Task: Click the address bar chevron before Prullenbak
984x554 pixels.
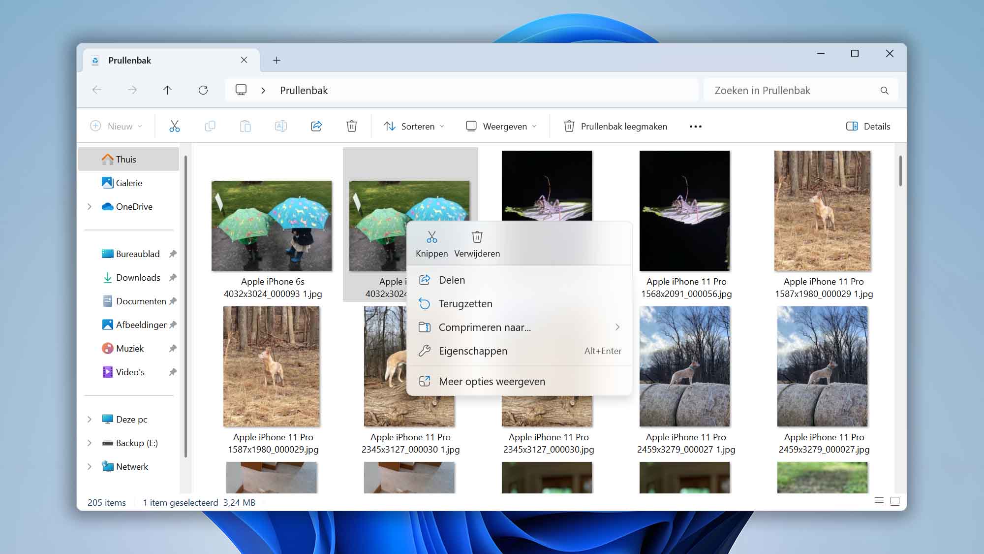Action: click(263, 91)
